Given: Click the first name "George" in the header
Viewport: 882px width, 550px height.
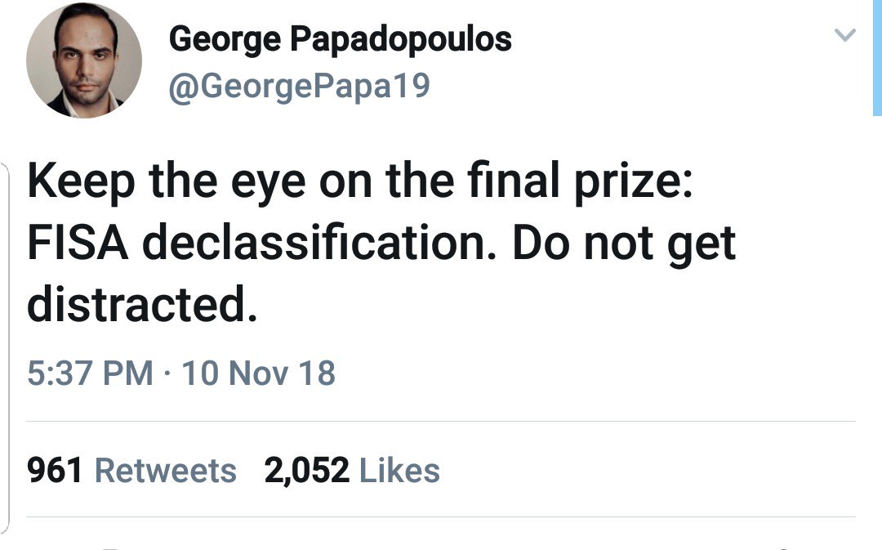Looking at the screenshot, I should point(220,39).
